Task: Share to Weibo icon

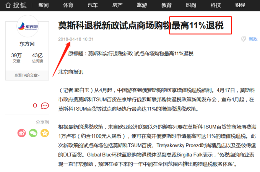Action: pyautogui.click(x=22, y=133)
